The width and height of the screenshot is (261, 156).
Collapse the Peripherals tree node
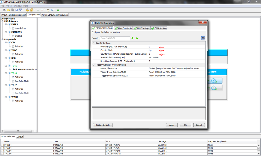[x=3, y=39]
